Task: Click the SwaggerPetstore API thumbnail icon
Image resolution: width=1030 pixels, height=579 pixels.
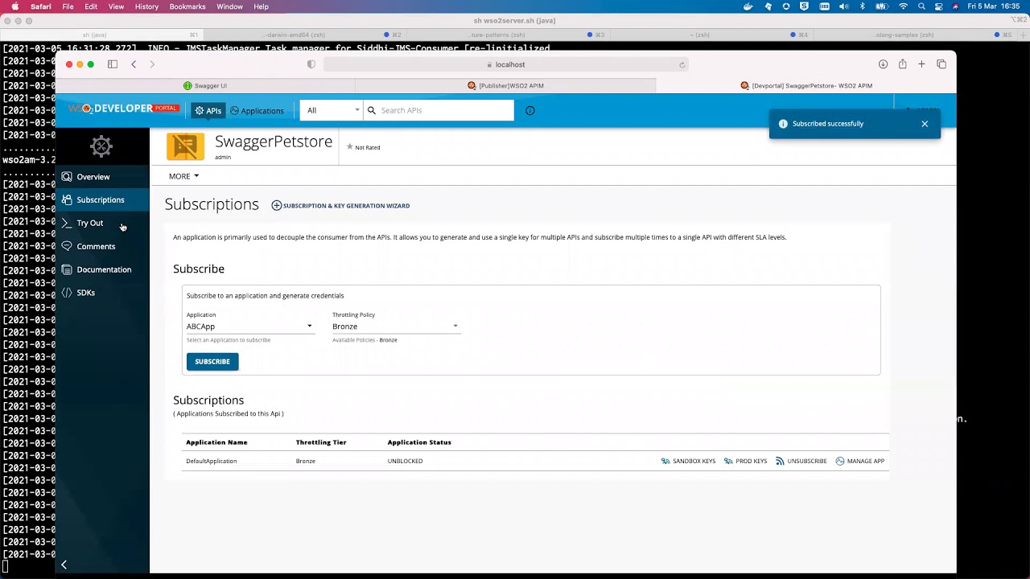Action: point(185,146)
